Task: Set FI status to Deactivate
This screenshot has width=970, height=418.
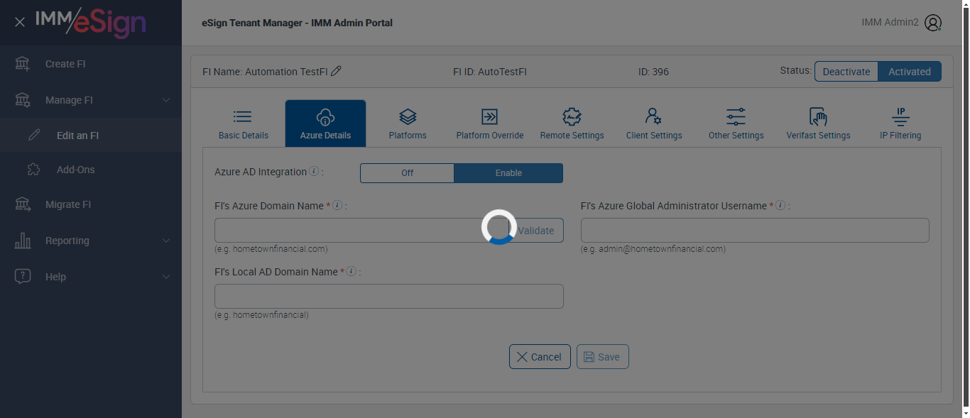Action: 846,72
